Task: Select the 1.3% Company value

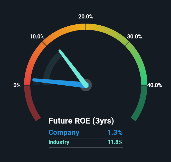Action: pyautogui.click(x=115, y=132)
